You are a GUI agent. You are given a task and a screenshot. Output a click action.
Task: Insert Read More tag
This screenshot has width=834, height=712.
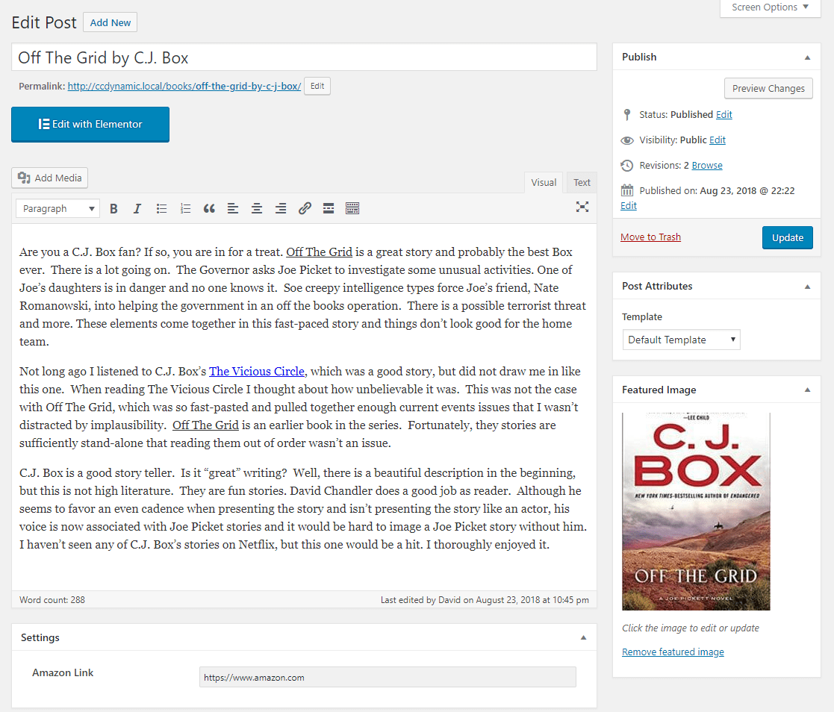click(329, 208)
